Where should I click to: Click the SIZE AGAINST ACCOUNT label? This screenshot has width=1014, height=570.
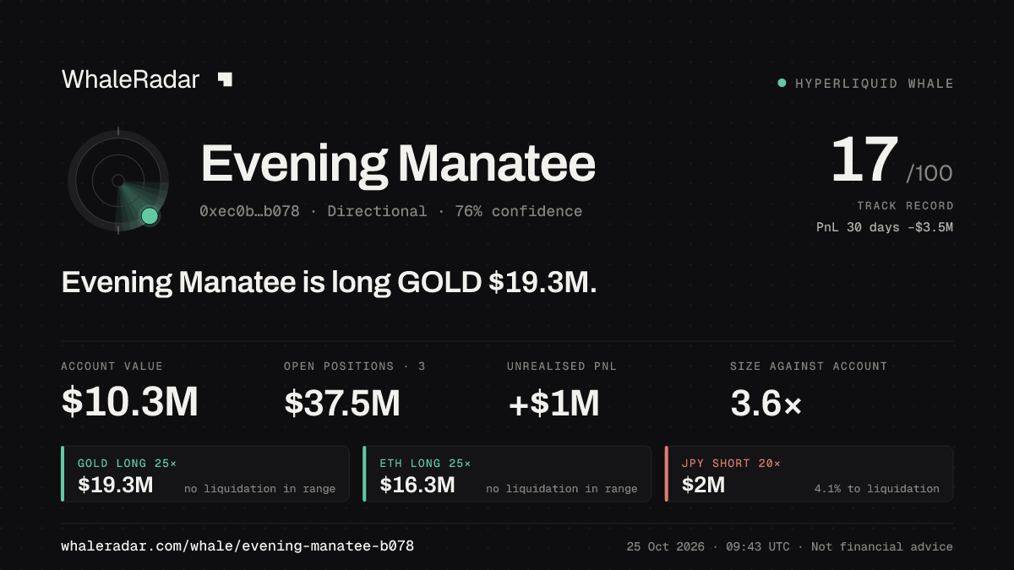809,366
